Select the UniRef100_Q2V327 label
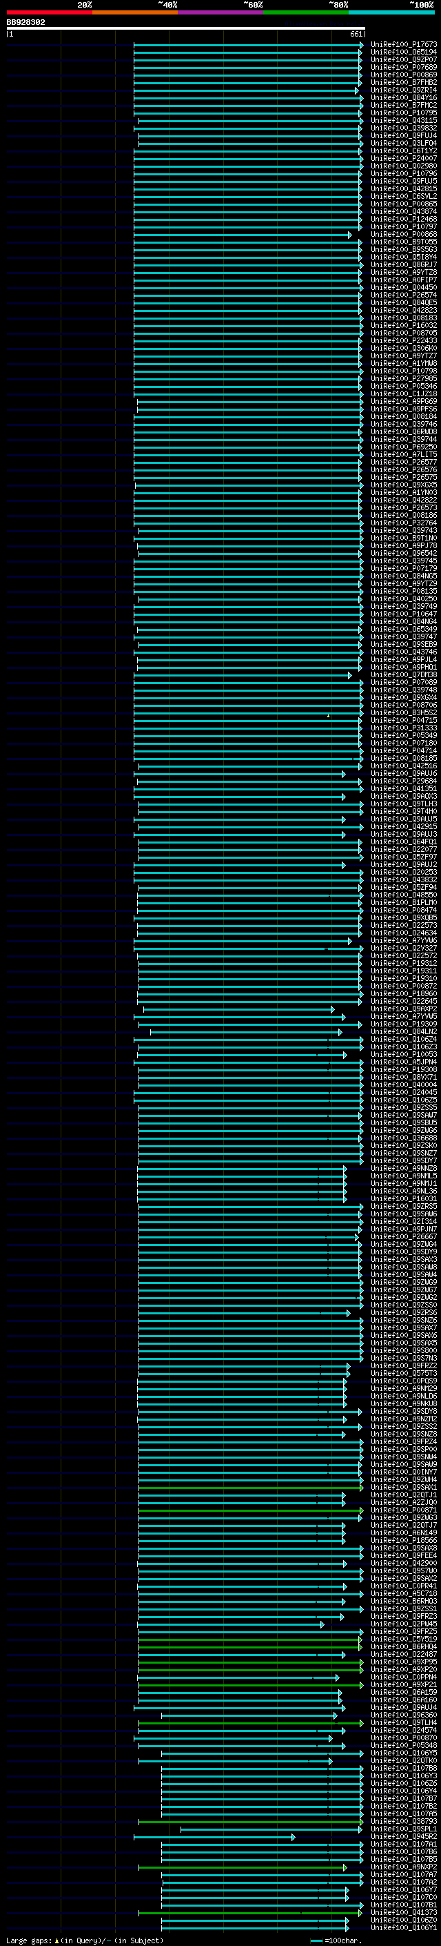This screenshot has width=441, height=1946. click(x=404, y=948)
